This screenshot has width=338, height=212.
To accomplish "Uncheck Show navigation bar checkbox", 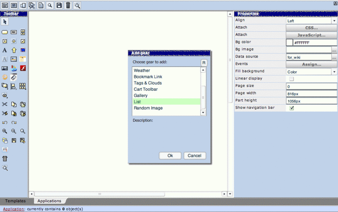I will [291, 108].
